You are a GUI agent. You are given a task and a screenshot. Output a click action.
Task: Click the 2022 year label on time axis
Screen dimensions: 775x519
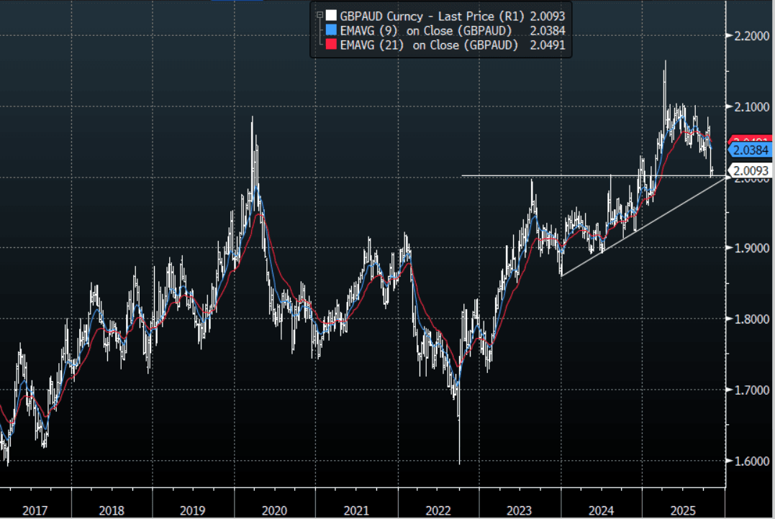438,510
